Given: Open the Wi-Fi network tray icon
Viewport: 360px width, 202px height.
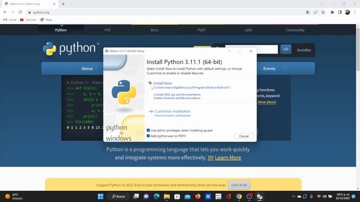Looking at the screenshot, I should coord(319,196).
